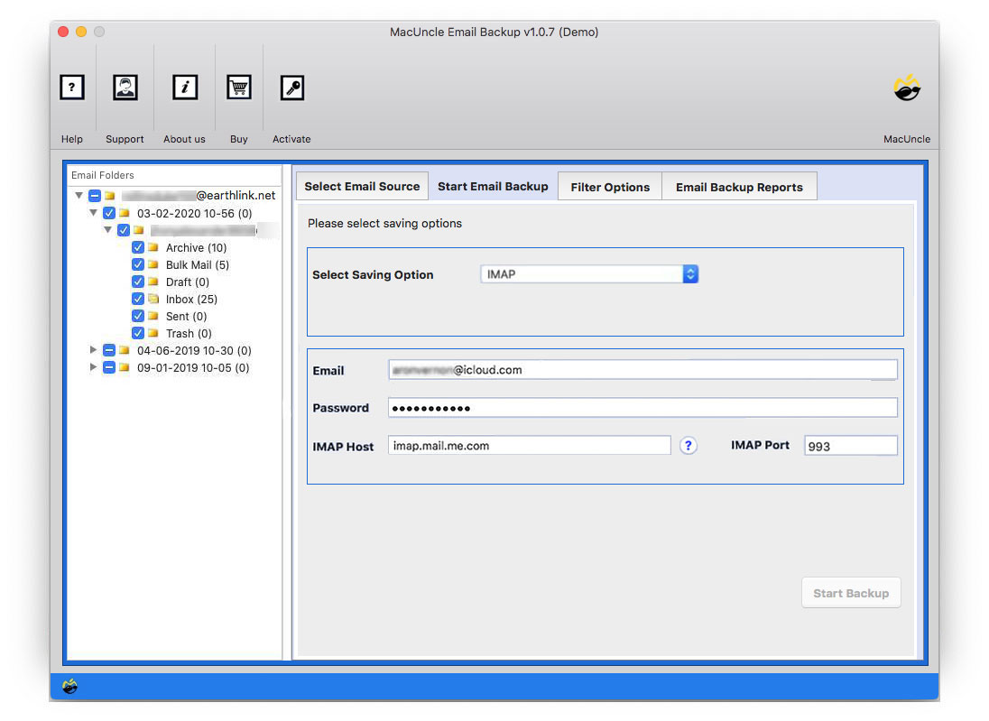This screenshot has width=989, height=721.
Task: Click the Activate key icon
Action: 292,87
